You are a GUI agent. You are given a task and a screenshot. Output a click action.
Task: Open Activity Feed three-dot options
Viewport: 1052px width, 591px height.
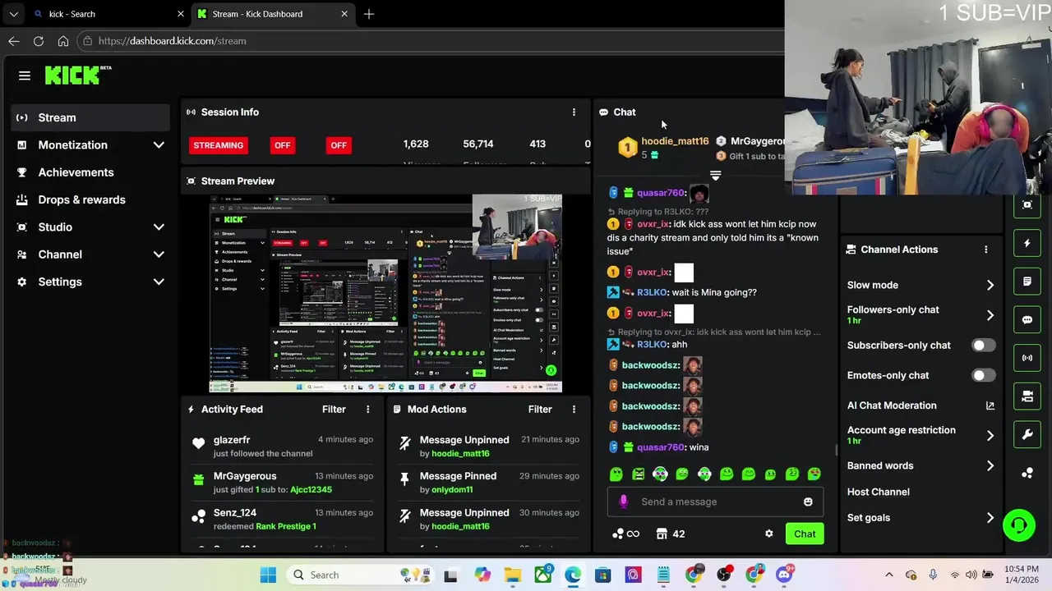click(368, 410)
